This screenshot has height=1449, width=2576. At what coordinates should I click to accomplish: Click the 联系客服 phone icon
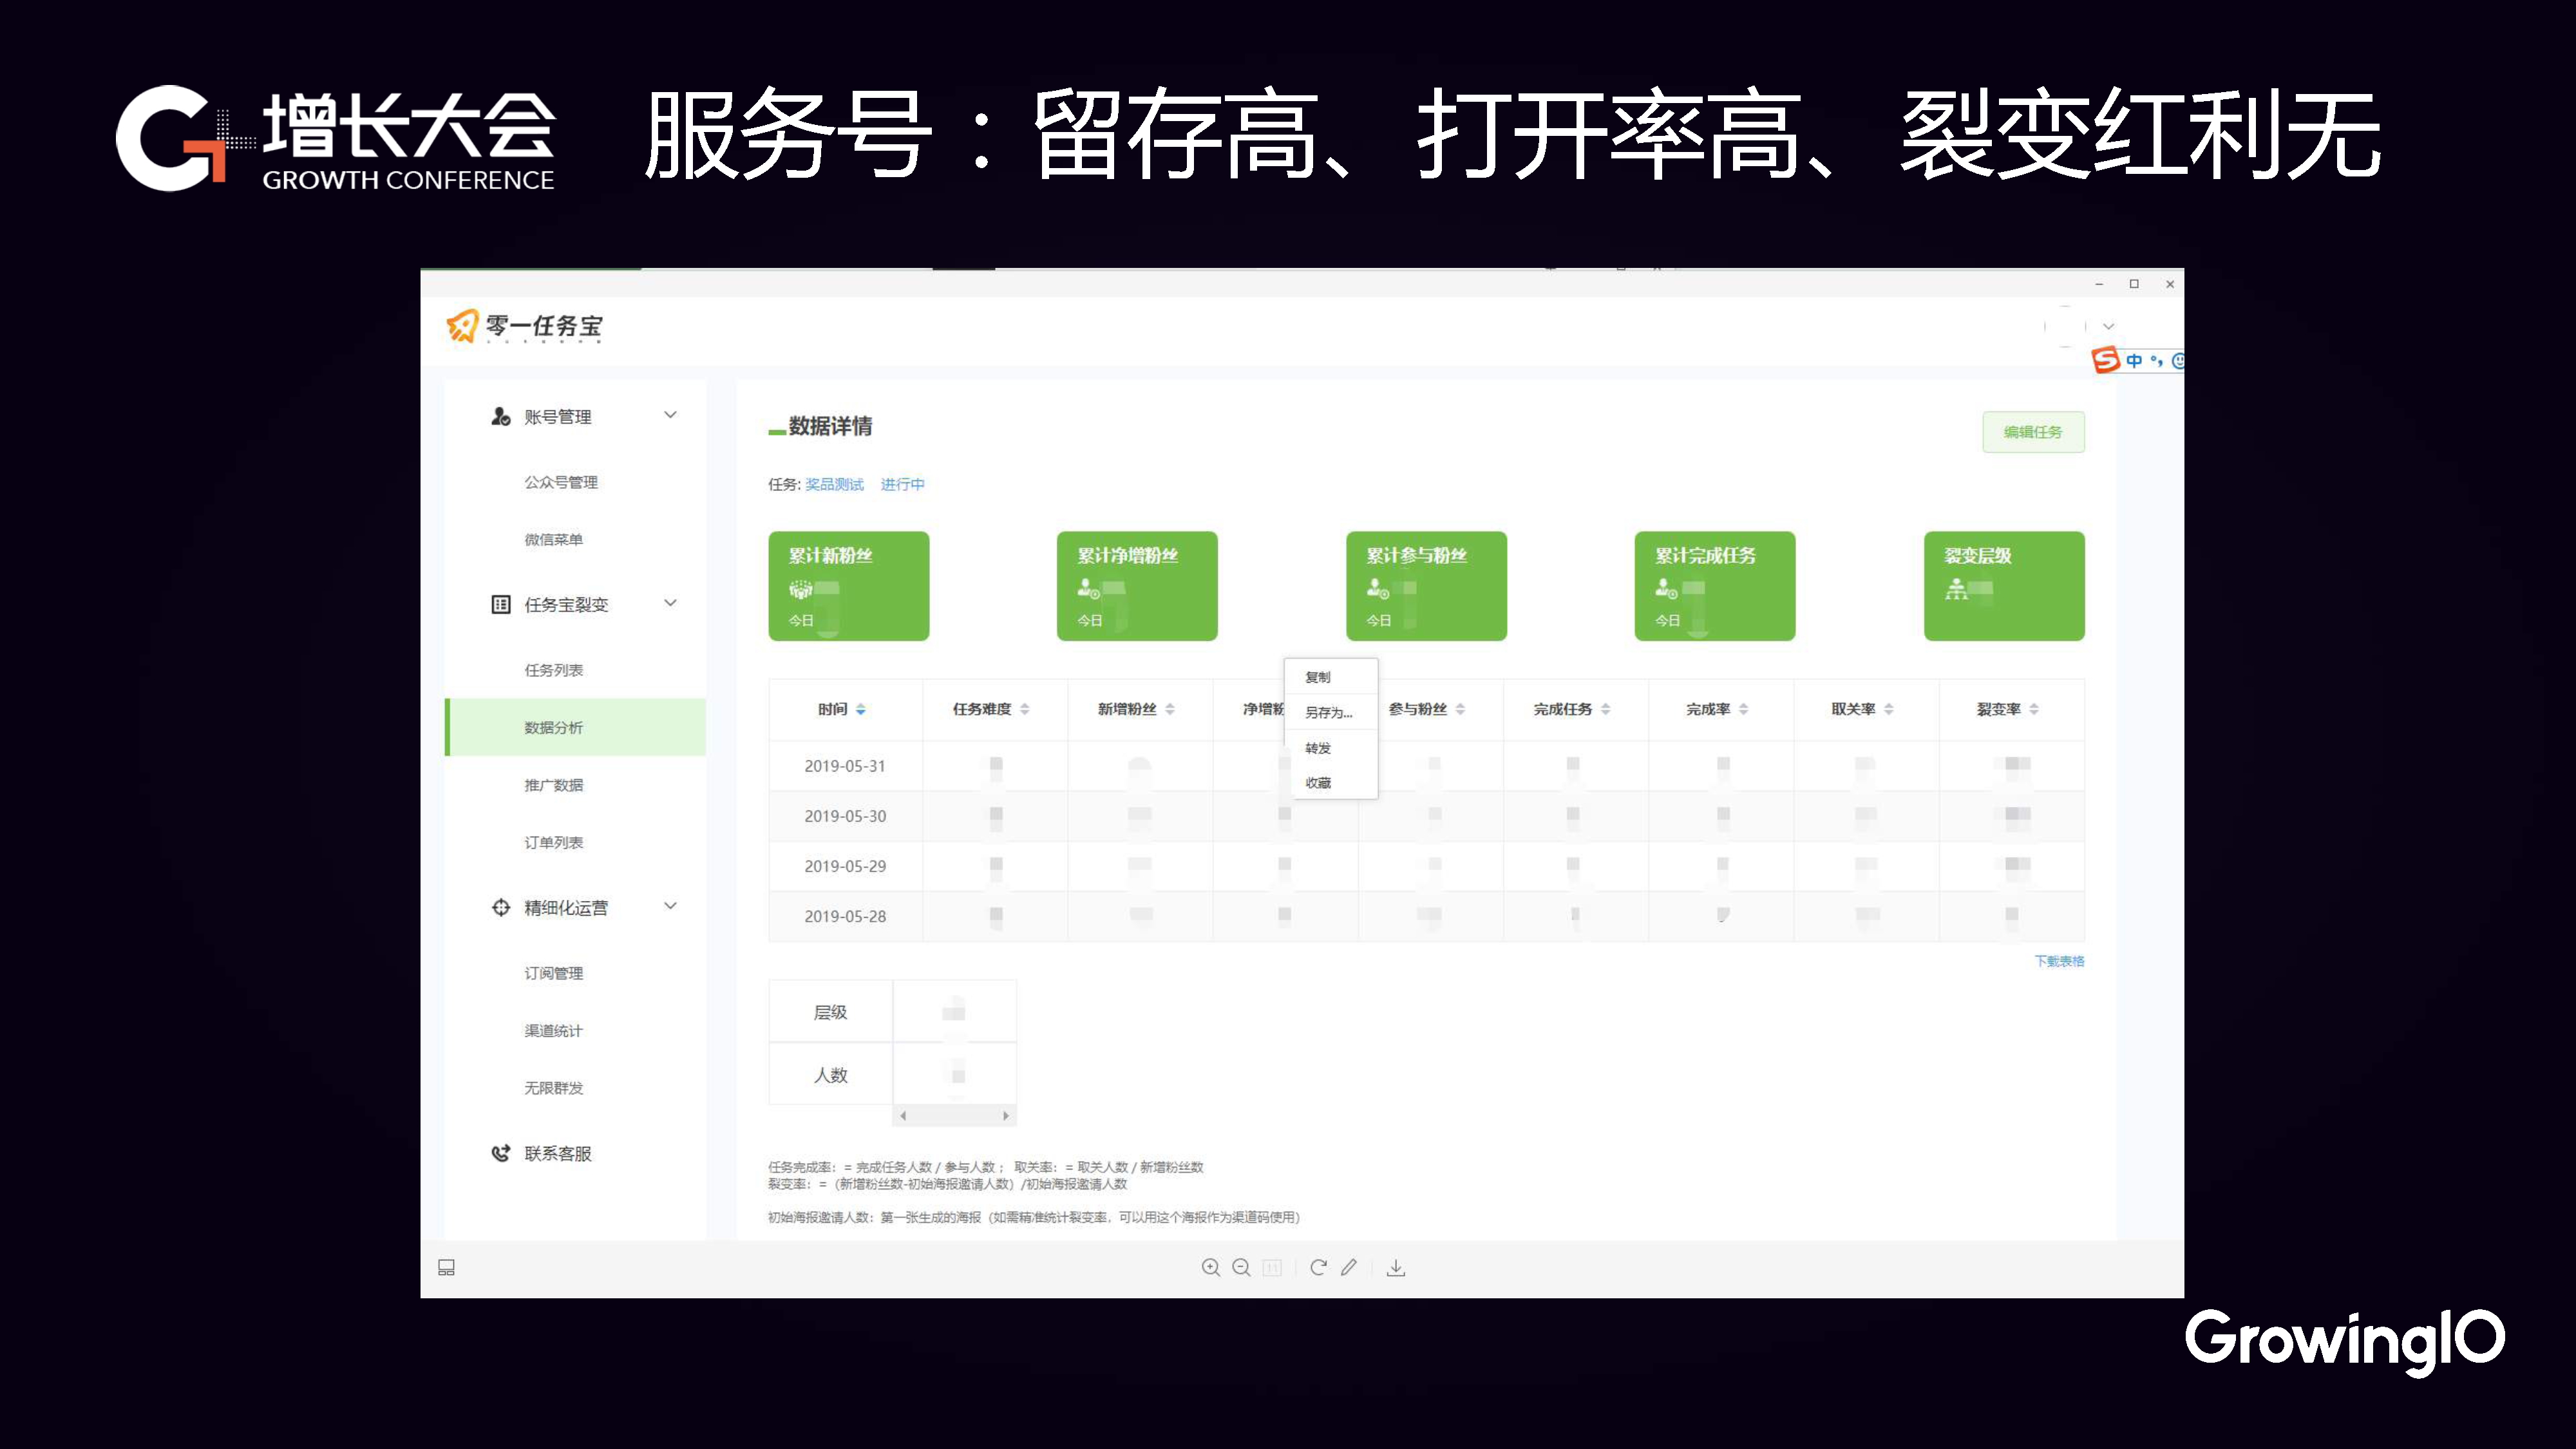click(501, 1153)
